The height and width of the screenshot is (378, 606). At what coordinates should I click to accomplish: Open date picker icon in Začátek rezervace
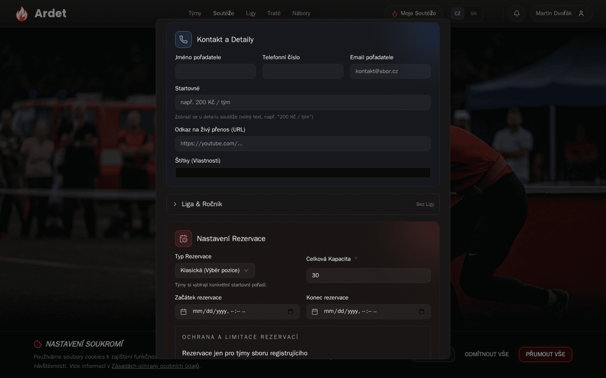click(290, 312)
